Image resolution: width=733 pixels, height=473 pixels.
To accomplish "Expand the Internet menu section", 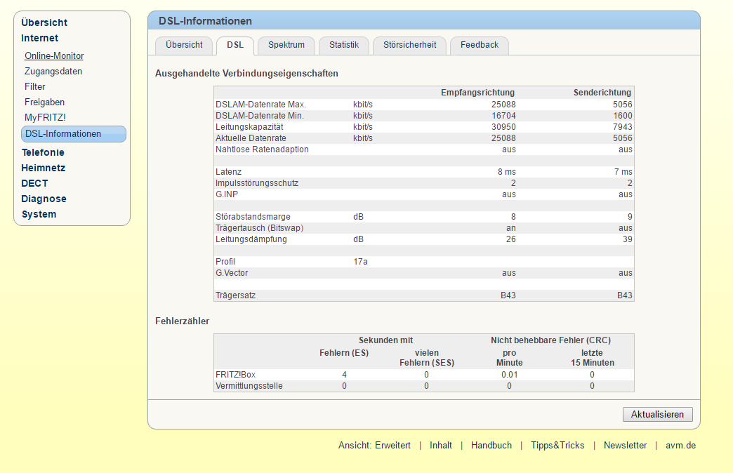I will click(x=40, y=38).
